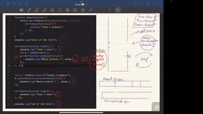This screenshot has width=203, height=114.
Task: Select the Highlighter tool
Action: (x=44, y=10)
